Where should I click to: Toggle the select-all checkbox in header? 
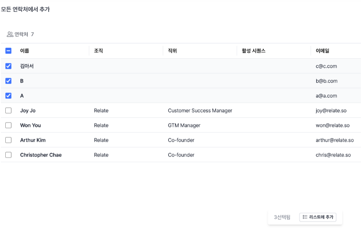8,51
